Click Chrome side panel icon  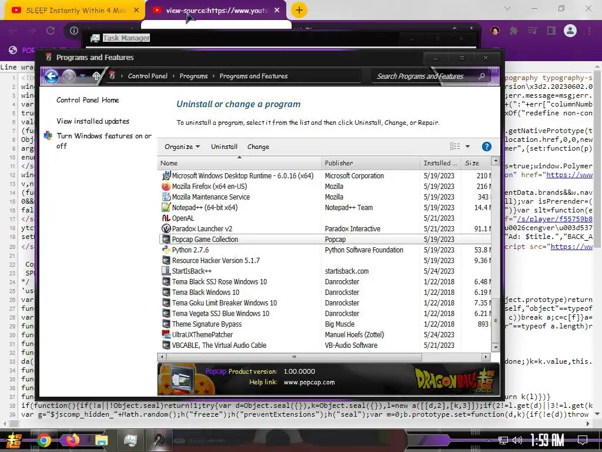pyautogui.click(x=551, y=31)
